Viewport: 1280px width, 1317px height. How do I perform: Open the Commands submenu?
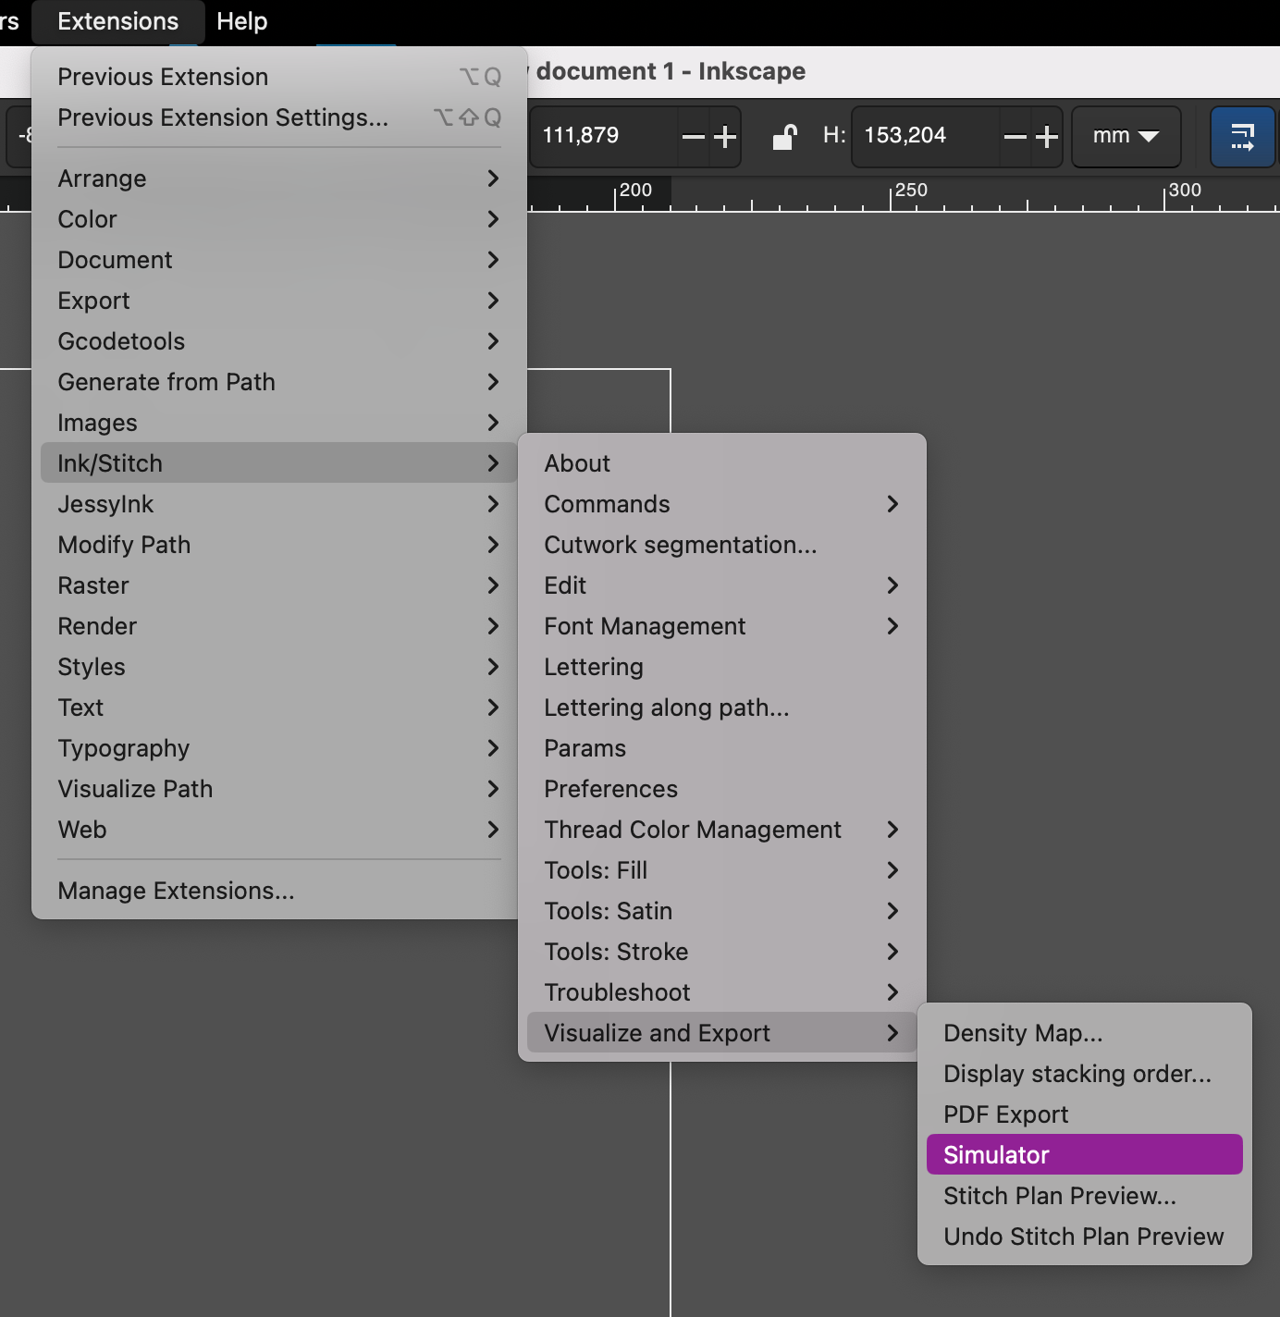click(722, 504)
